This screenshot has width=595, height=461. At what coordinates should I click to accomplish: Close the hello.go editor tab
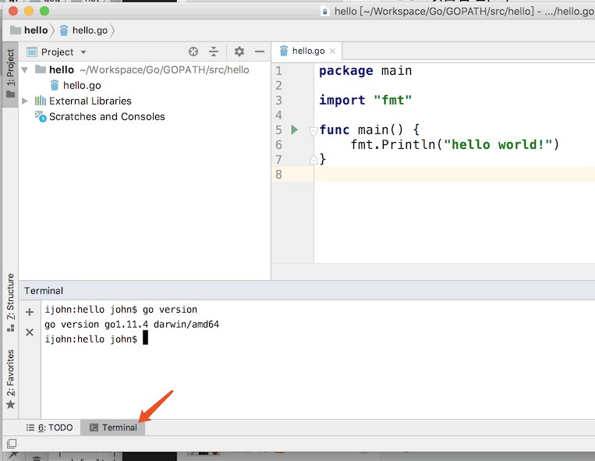click(x=333, y=51)
